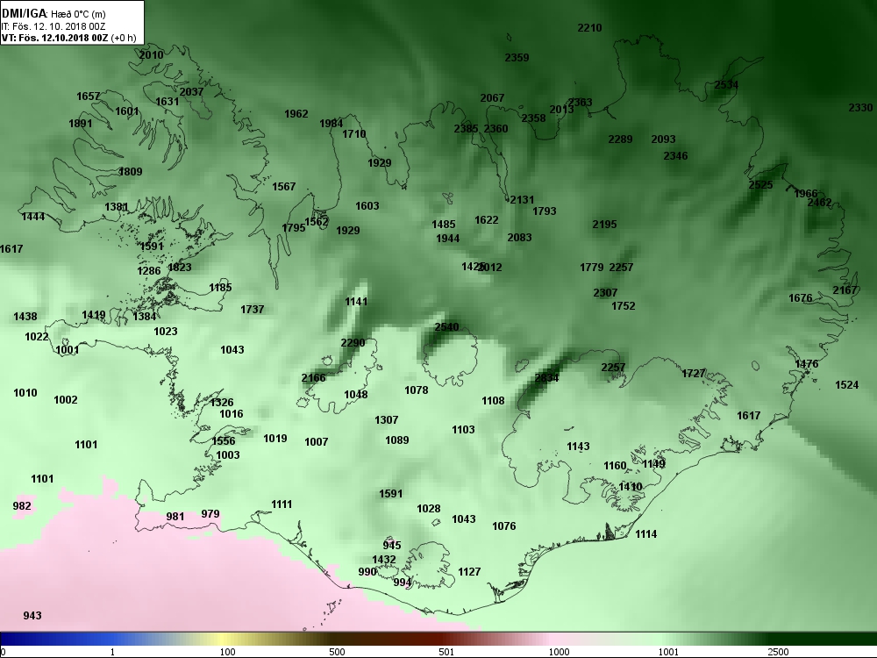Screen dimensions: 877x658
Task: Click the map value 2037
Action: pos(191,91)
